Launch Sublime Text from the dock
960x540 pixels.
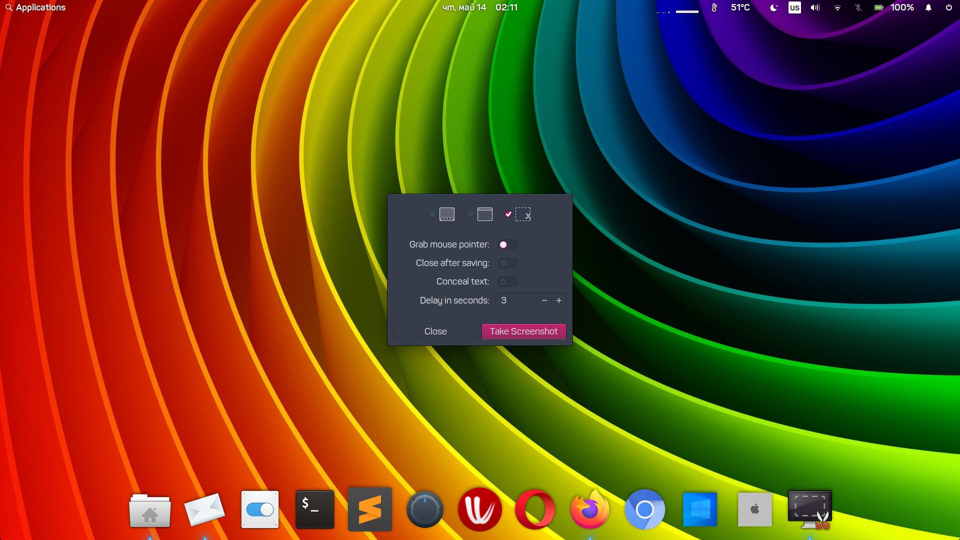pos(370,509)
